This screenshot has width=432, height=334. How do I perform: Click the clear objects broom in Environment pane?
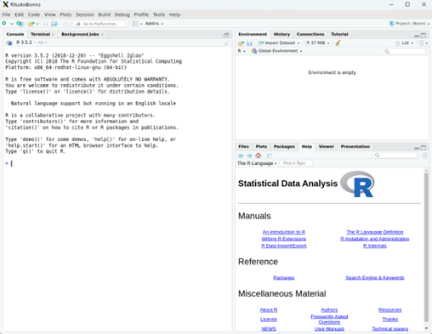338,42
